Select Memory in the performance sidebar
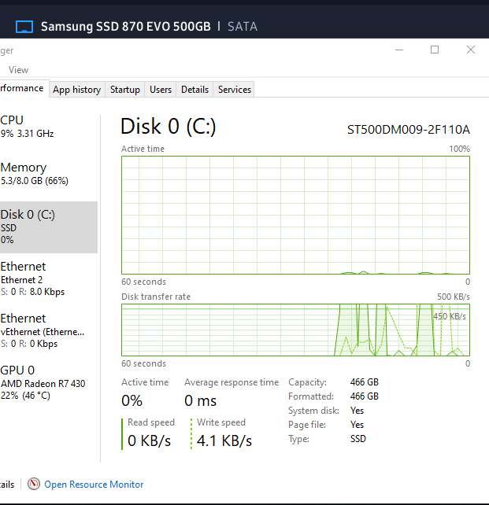Viewport: 489px width, 505px height. tap(48, 174)
